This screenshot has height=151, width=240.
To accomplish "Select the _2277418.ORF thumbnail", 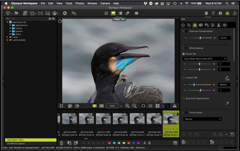I will [x=120, y=119].
